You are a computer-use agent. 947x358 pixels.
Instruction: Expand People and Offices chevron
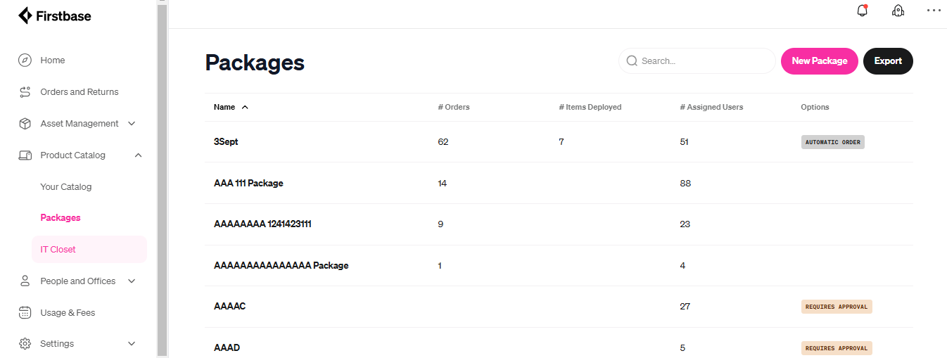[132, 281]
